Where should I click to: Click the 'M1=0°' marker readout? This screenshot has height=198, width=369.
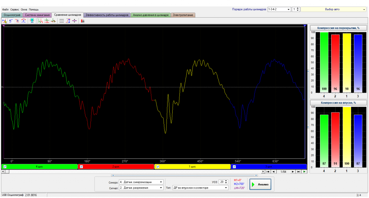pyautogui.click(x=238, y=180)
